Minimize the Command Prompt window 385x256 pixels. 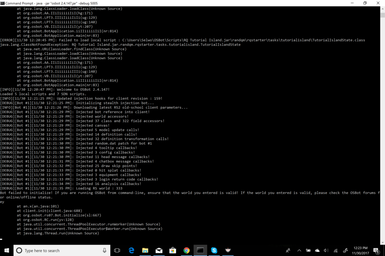click(352, 3)
